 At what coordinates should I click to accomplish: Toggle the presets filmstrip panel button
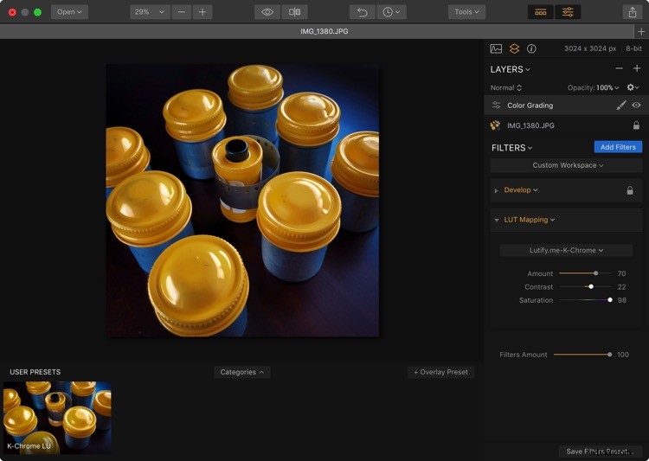(541, 12)
